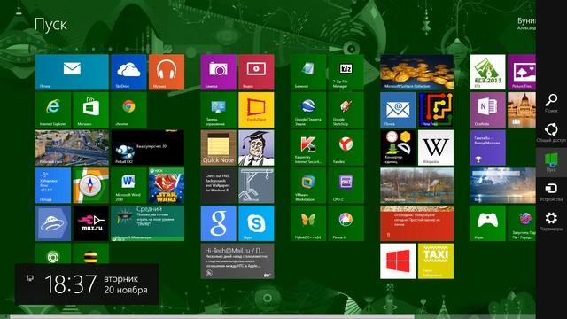Image resolution: width=567 pixels, height=319 pixels.
Task: Launch Google SketchUp tile
Action: click(346, 110)
